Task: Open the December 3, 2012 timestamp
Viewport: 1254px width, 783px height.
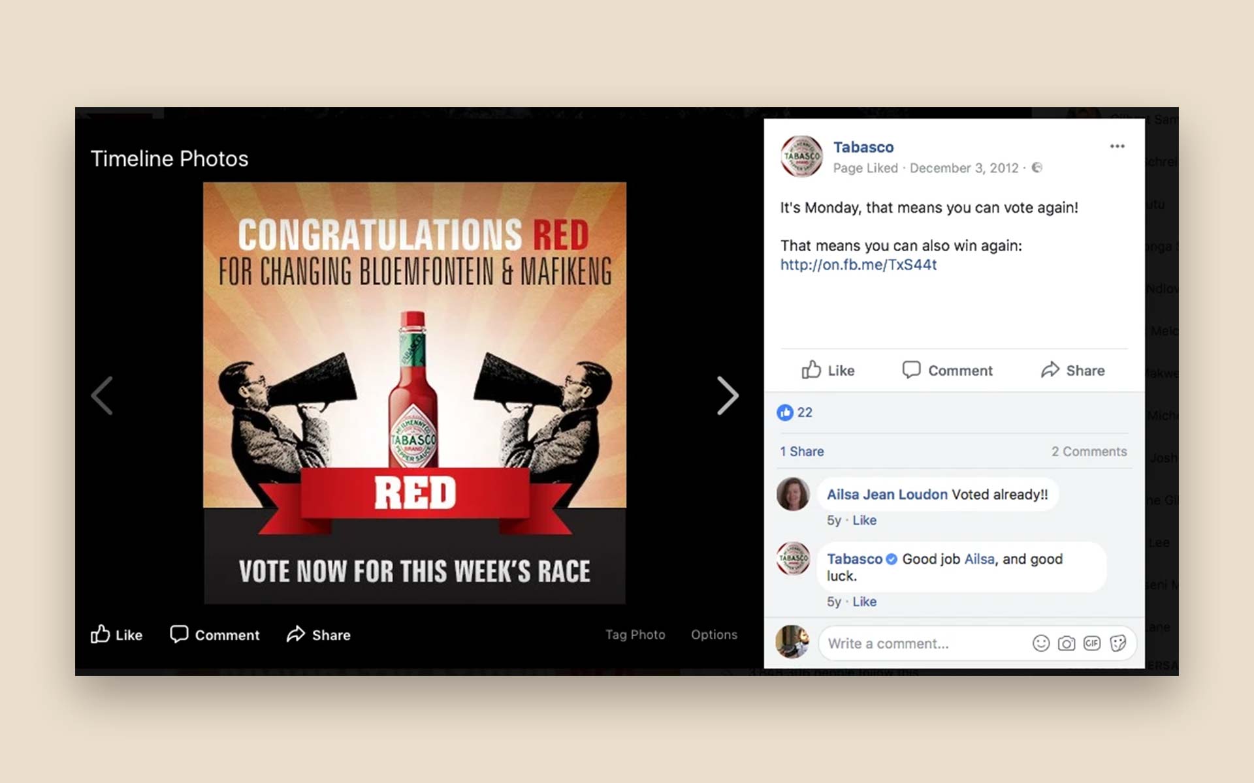Action: (964, 168)
